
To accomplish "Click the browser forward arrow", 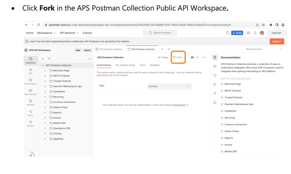I will pos(32,25).
